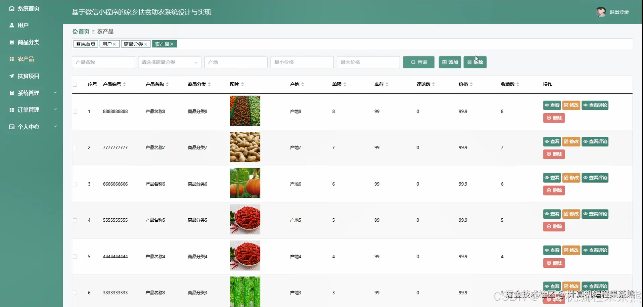Open the 产品名称5 chili thumbnail
Image resolution: width=643 pixels, height=307 pixels.
[245, 219]
